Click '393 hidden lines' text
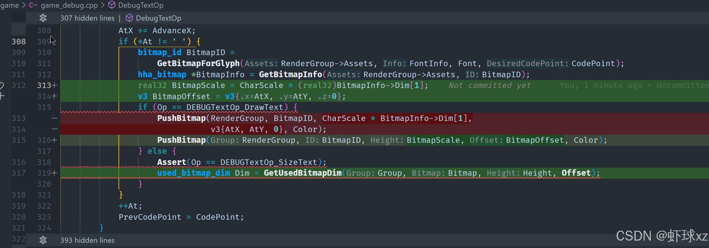709x248 pixels. tap(87, 240)
